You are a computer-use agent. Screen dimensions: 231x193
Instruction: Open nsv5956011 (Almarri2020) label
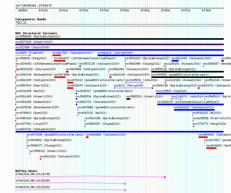(48, 151)
